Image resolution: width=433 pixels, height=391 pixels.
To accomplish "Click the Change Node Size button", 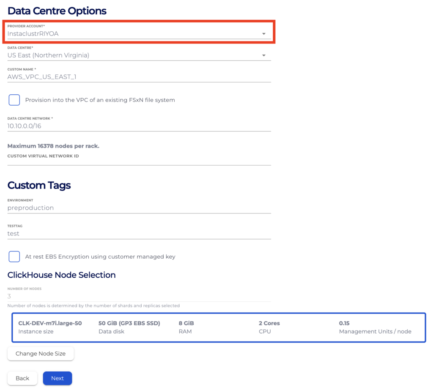I will tap(41, 354).
